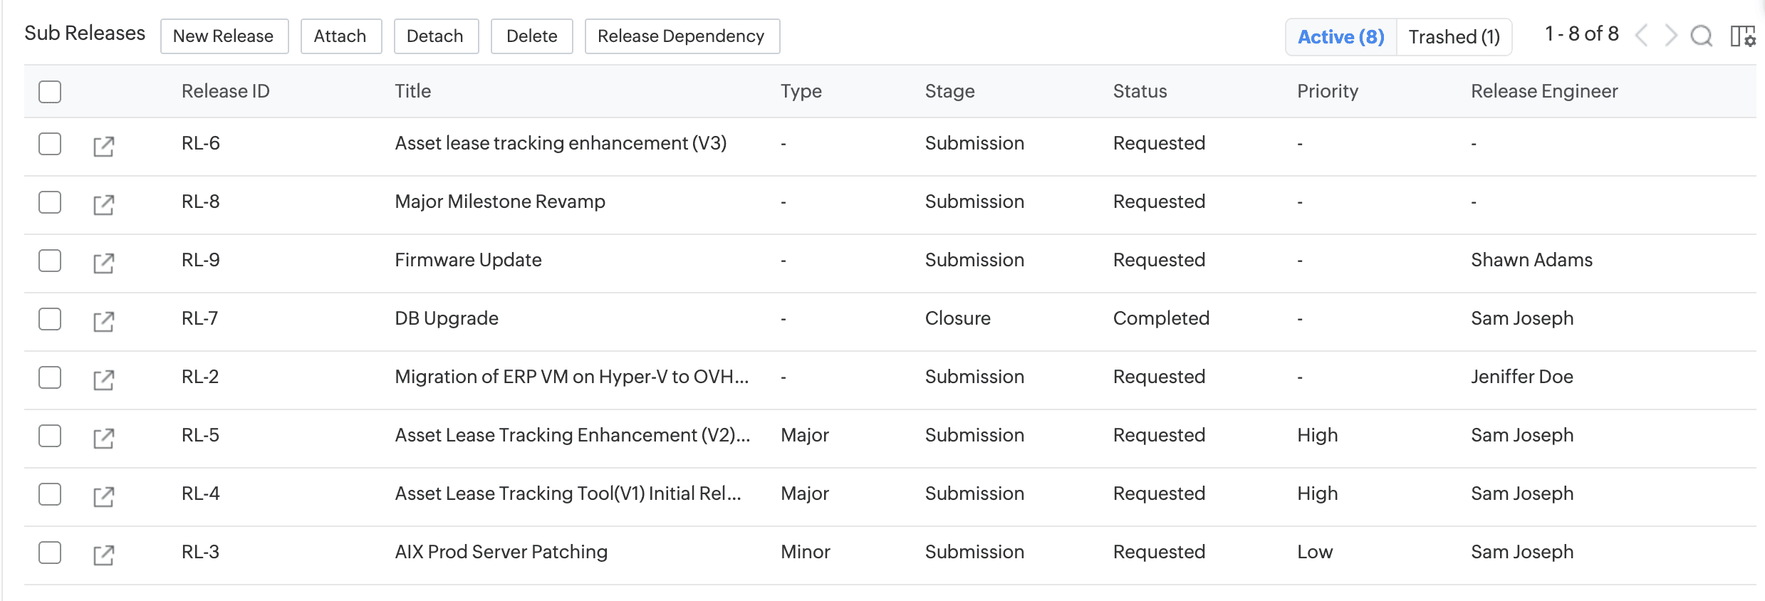Open the search icon for sub releases
1765x601 pixels.
point(1702,36)
